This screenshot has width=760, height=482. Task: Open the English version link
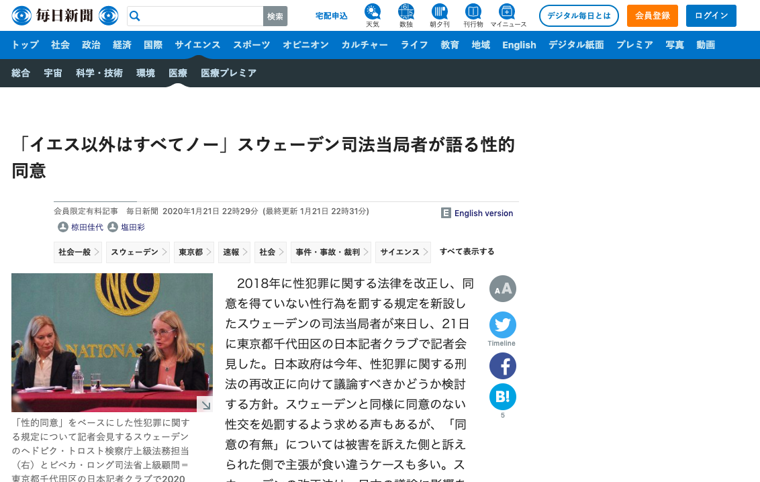click(x=483, y=213)
